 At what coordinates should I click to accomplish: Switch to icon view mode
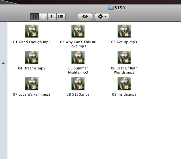[x=34, y=17]
